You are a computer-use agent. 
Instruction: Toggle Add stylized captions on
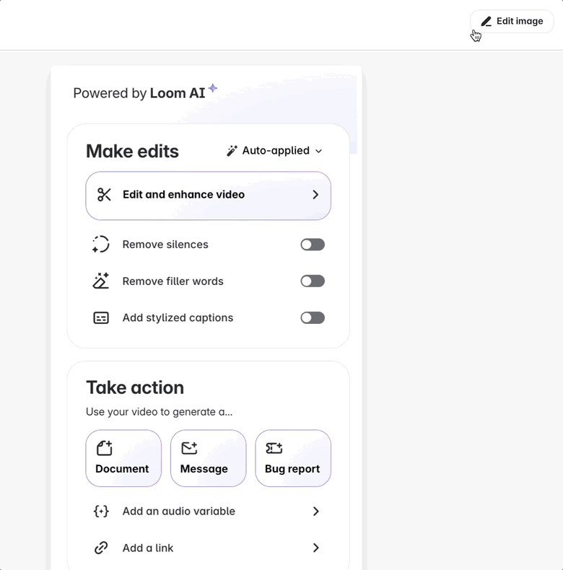click(313, 318)
